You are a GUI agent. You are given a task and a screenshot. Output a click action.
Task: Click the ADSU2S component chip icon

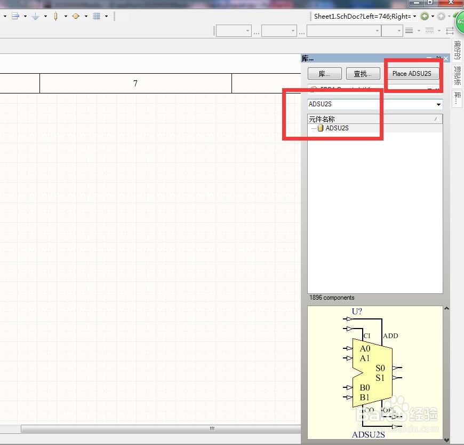(x=321, y=128)
